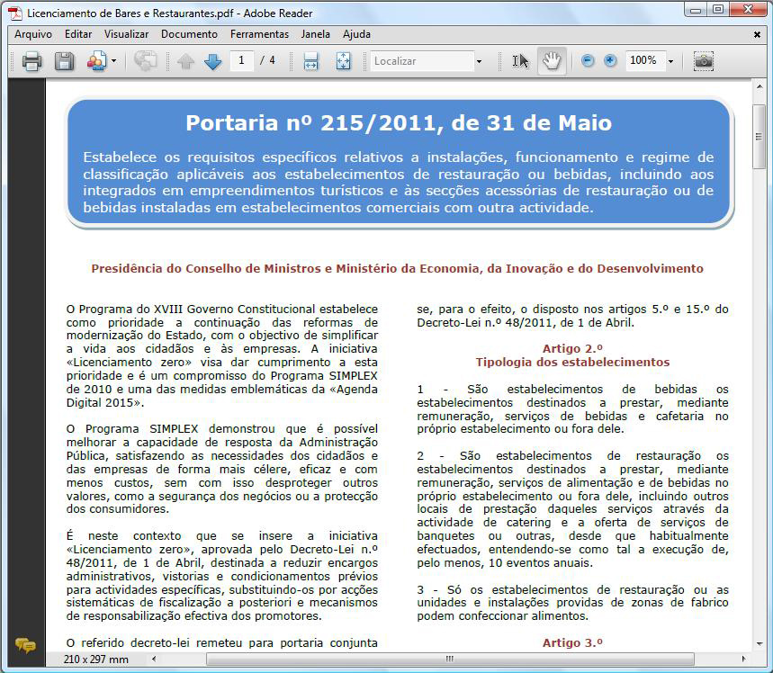This screenshot has height=673, width=773.
Task: Open the Ferramentas menu
Action: (x=259, y=34)
